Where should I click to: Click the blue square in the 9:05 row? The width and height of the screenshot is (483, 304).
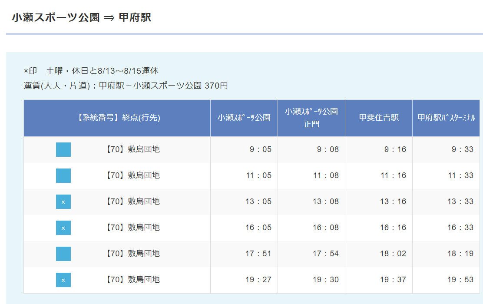pos(63,149)
